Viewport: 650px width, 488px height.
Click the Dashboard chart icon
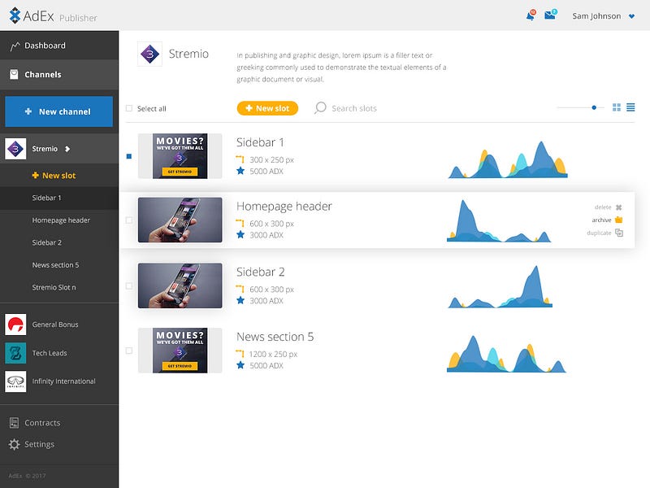pyautogui.click(x=15, y=46)
